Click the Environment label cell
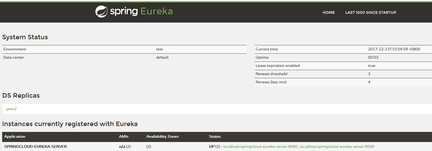 point(15,49)
